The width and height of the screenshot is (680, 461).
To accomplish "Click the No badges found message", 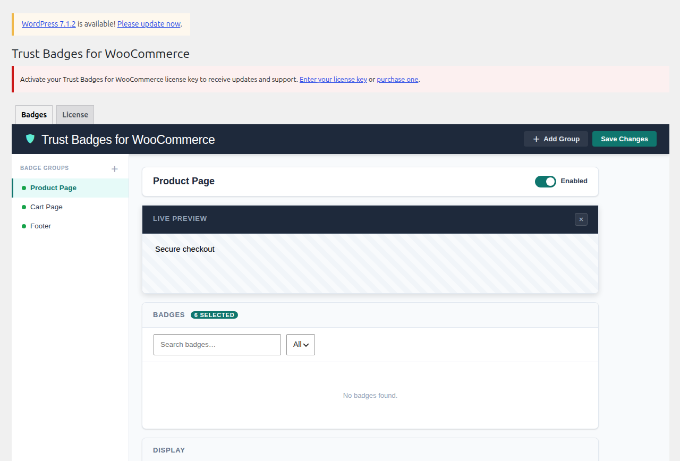I will click(x=370, y=396).
